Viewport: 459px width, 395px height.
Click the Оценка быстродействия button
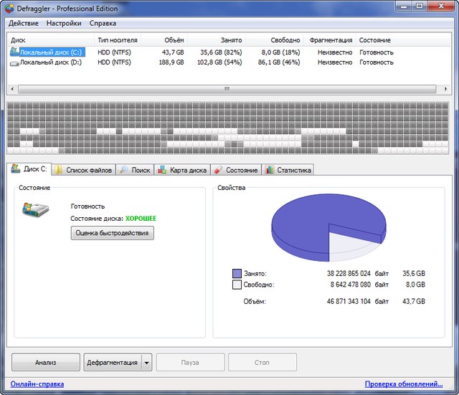[112, 233]
